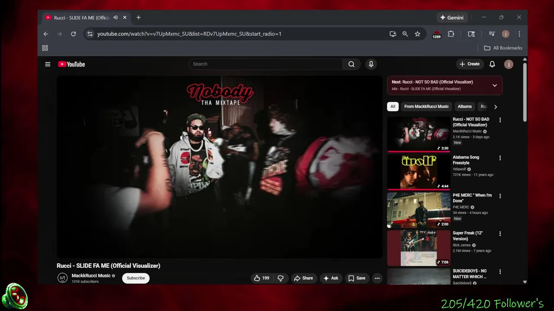
Task: Show more filter chips with the arrow
Action: (x=496, y=107)
